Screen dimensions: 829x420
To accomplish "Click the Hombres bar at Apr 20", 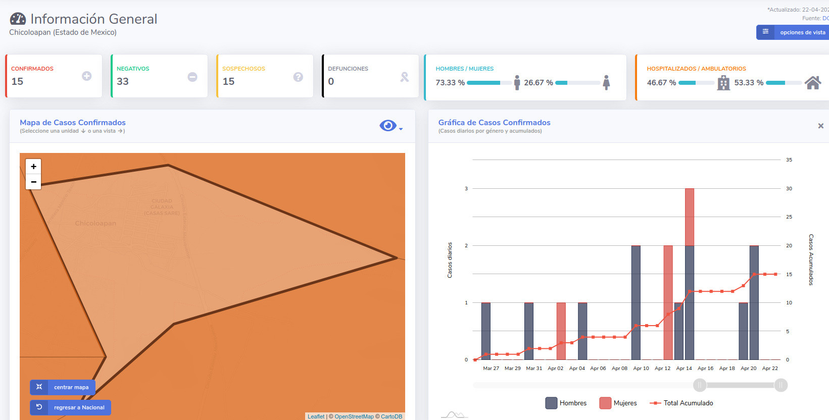I will [754, 303].
